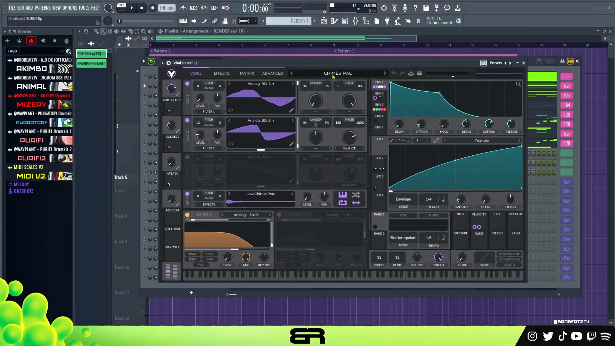Open the OSC 1 Analog_BD_Sin wavetable selector
Image resolution: width=615 pixels, height=346 pixels.
260,84
